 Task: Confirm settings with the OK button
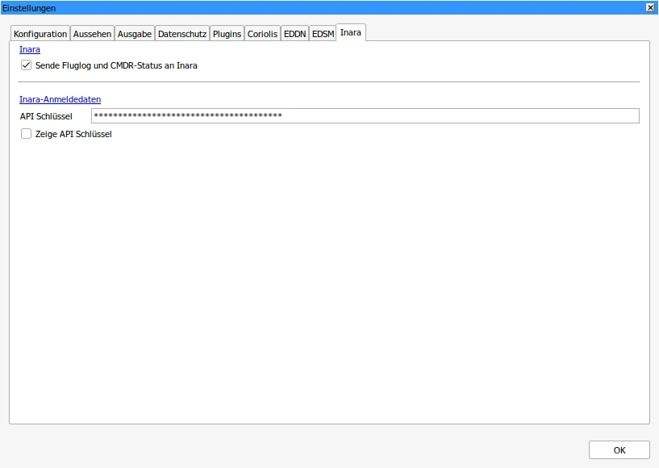pos(619,450)
